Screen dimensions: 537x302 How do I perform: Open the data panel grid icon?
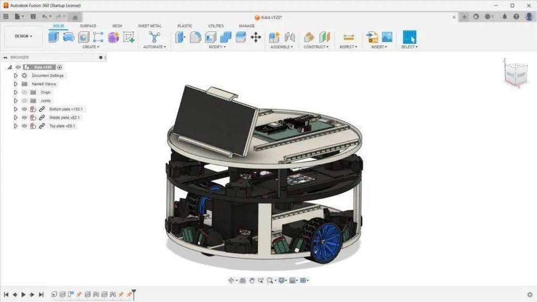pyautogui.click(x=6, y=16)
